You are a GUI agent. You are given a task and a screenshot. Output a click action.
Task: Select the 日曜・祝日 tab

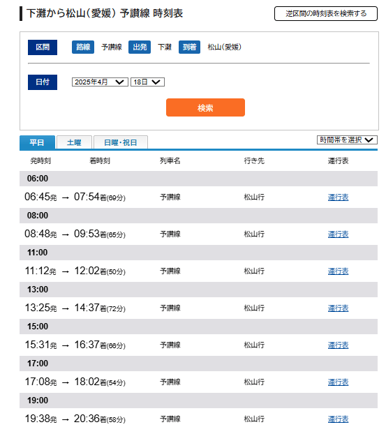(x=121, y=142)
